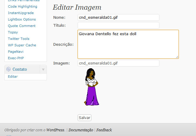Open the Feedback footer link

coord(104,130)
